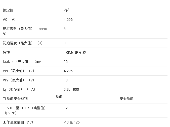
Task: Click the Vin（最大值）(V) label
Action: tap(18, 80)
